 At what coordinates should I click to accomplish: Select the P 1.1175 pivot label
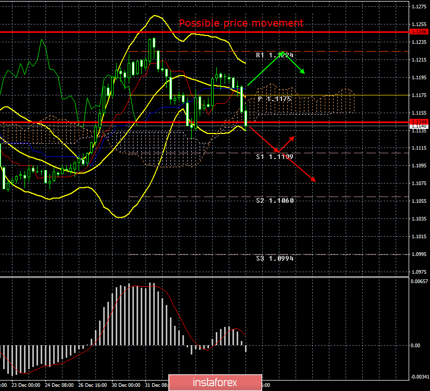275,99
